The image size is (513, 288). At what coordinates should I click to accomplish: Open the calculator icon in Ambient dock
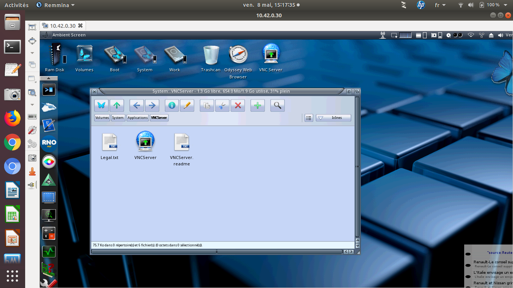tap(49, 233)
